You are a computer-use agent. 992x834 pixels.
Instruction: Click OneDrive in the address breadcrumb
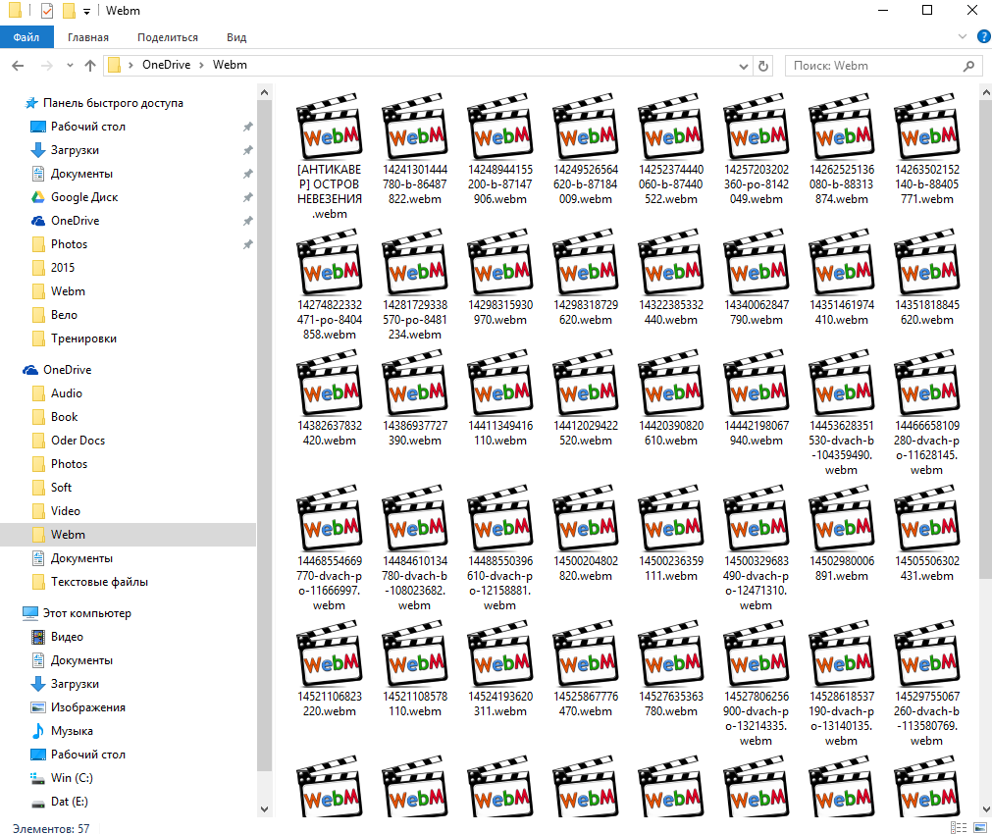pos(167,65)
